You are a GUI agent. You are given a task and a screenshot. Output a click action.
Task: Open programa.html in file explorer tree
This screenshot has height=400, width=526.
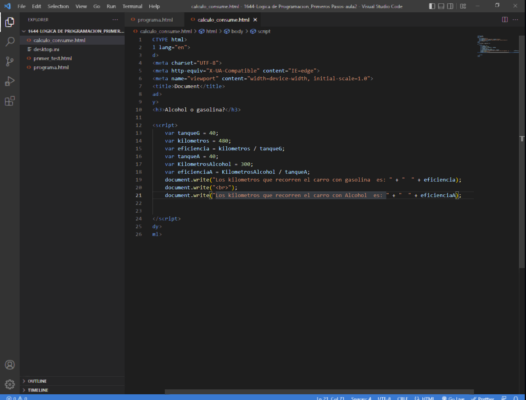(x=72, y=67)
